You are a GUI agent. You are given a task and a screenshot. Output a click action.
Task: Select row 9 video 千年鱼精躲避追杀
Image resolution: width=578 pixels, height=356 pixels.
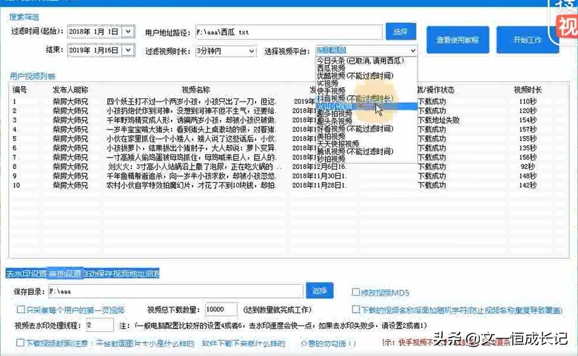(191, 176)
